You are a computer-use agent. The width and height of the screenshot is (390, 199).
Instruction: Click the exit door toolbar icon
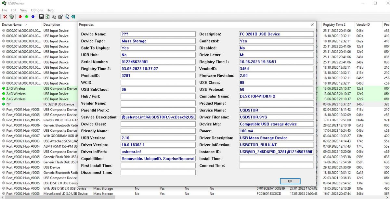pyautogui.click(x=73, y=17)
